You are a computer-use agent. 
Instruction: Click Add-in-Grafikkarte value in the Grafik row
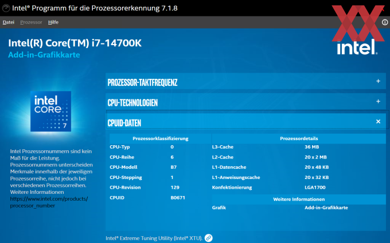(326, 208)
